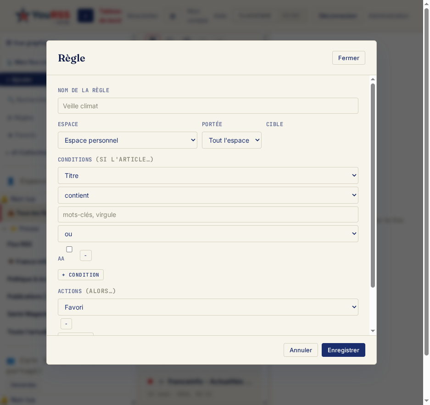Click the 'NOM DE LA RÈGLE' label
430x405 pixels.
click(x=84, y=90)
